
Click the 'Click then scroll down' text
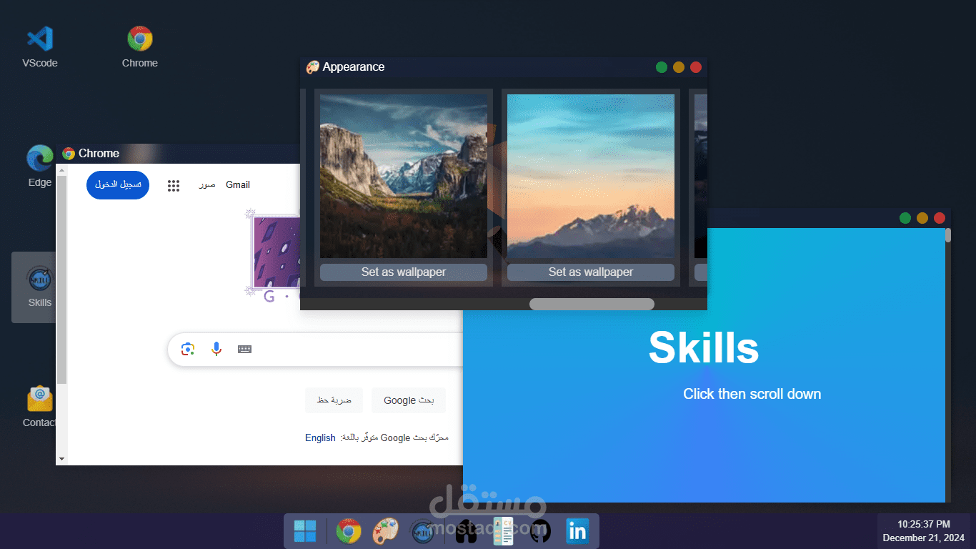[x=752, y=394]
